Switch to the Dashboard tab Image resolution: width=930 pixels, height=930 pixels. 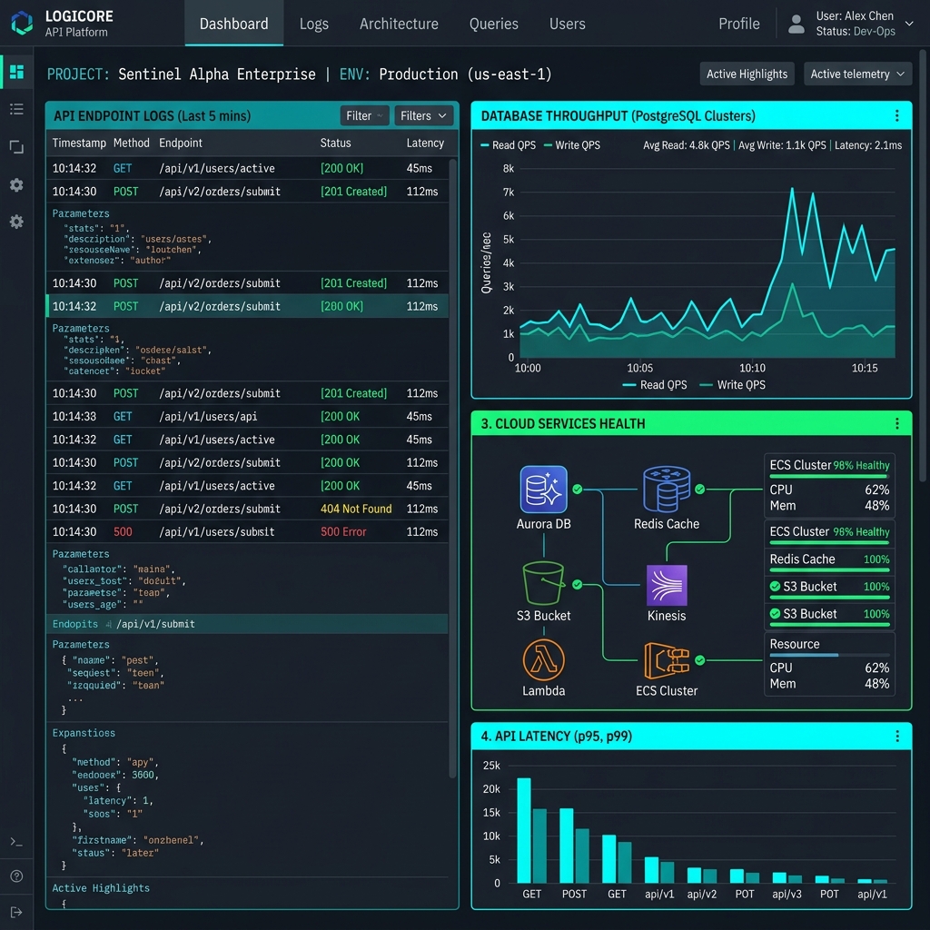tap(233, 24)
